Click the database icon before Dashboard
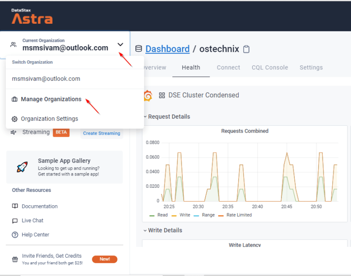The width and height of the screenshot is (351, 276). (139, 49)
